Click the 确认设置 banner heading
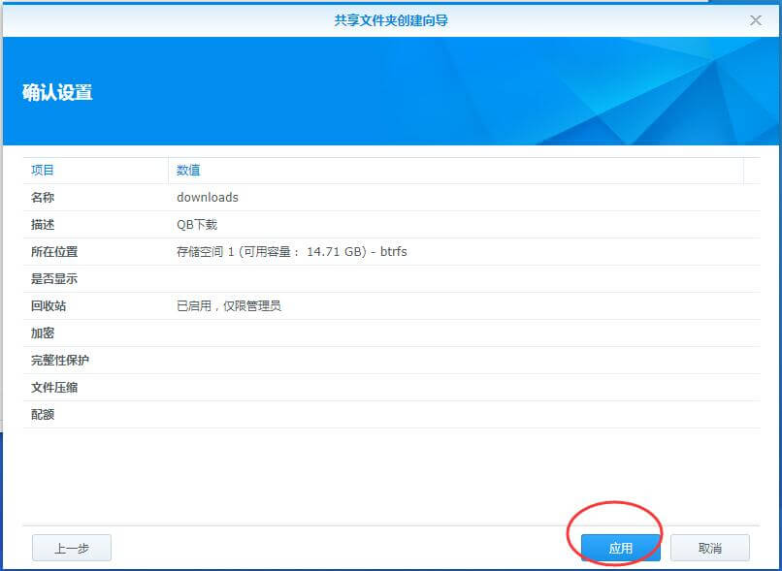The height and width of the screenshot is (571, 782). pyautogui.click(x=57, y=93)
